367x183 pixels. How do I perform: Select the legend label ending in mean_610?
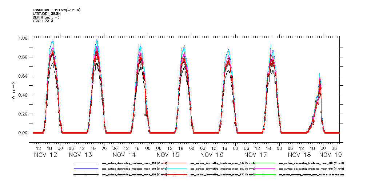[x=312, y=169]
